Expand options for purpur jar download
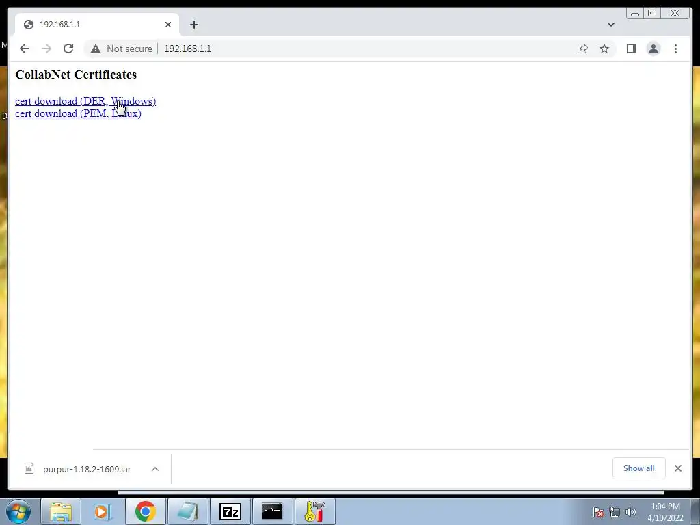700x525 pixels. pyautogui.click(x=155, y=469)
